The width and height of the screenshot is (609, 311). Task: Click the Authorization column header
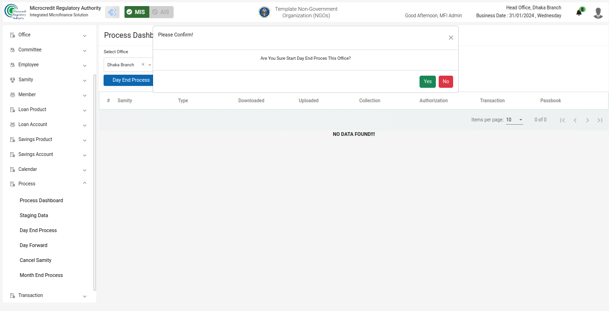click(x=434, y=101)
